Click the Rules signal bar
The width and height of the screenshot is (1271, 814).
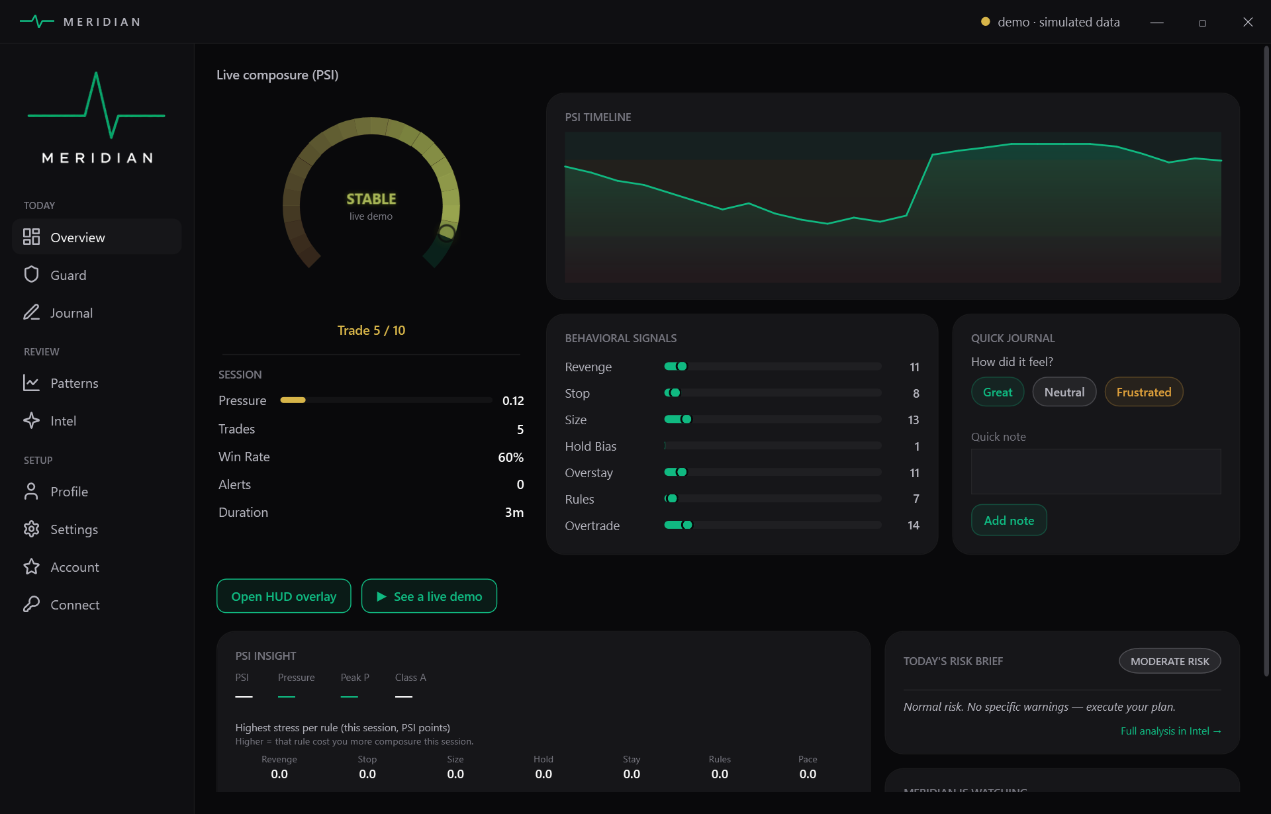coord(773,498)
